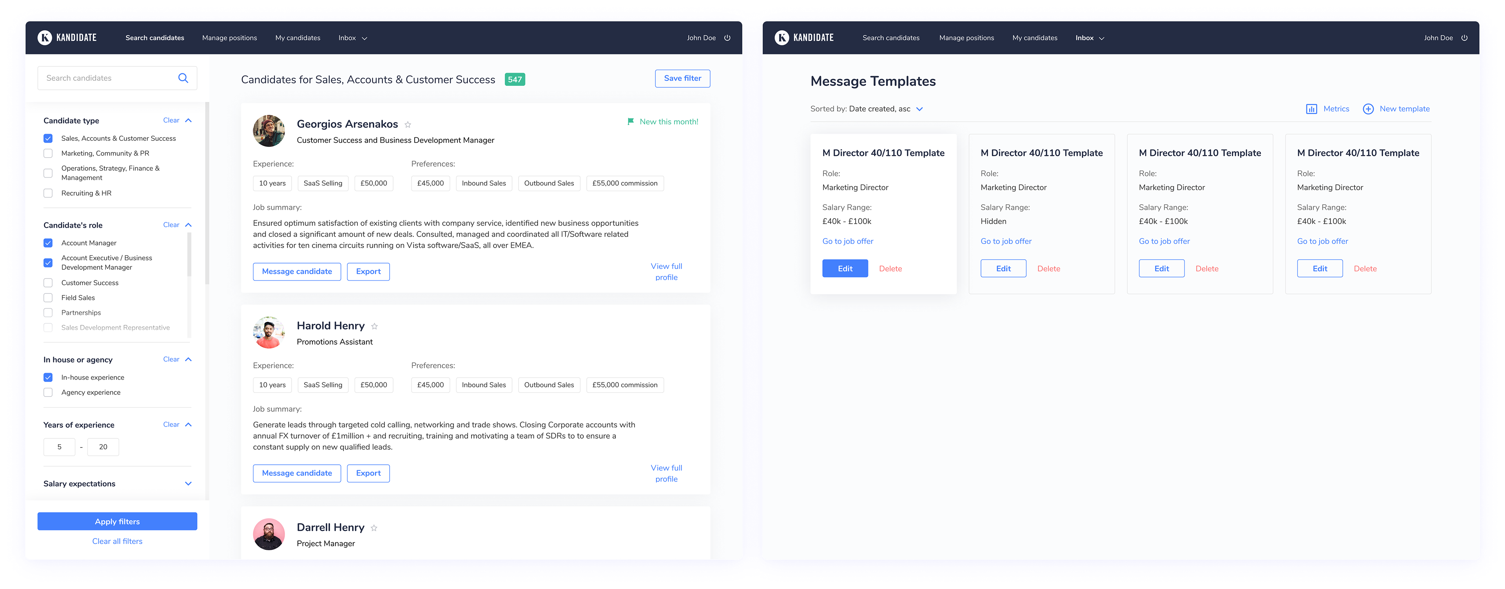
Task: Click the magnifier icon in search candidates box
Action: (x=183, y=78)
